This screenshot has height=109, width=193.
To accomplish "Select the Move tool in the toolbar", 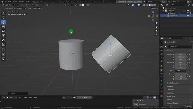I will pyautogui.click(x=4, y=22).
